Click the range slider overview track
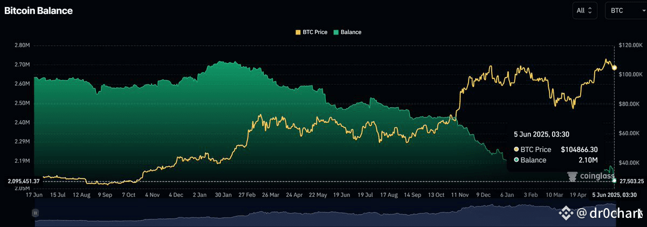The height and width of the screenshot is (227, 647). [323, 212]
